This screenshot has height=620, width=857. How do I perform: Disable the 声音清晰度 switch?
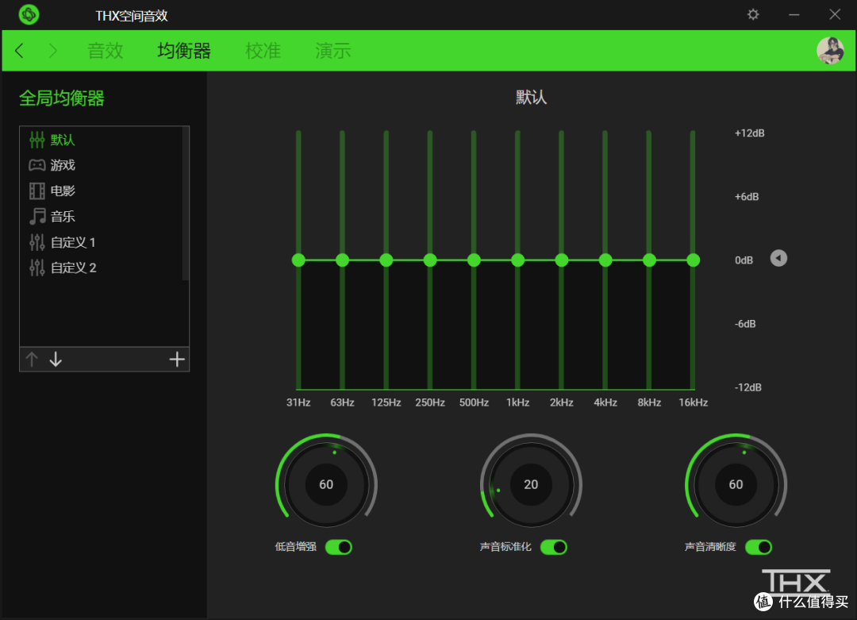[759, 547]
